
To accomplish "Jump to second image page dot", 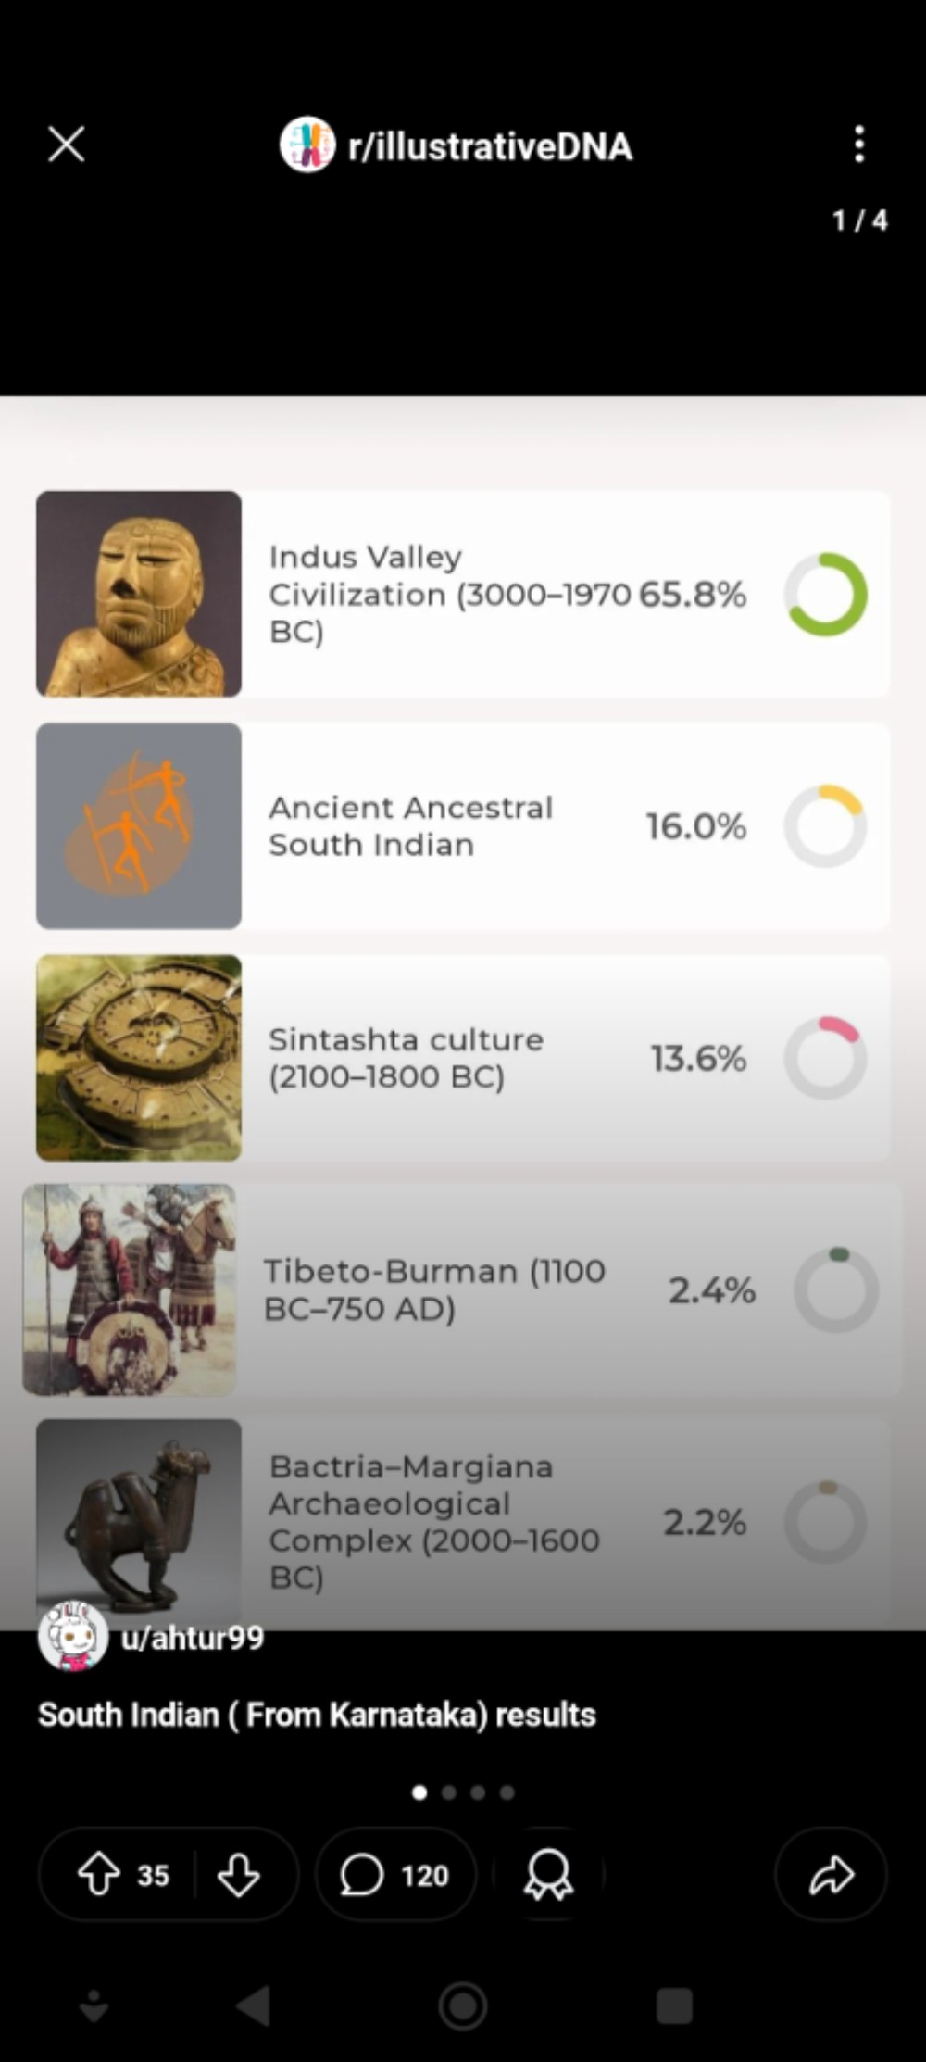I will tap(449, 1792).
